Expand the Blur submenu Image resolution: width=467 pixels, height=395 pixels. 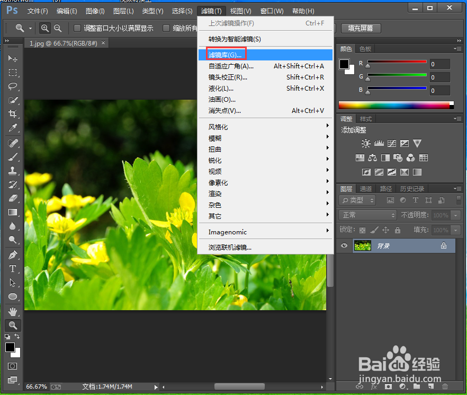click(265, 138)
